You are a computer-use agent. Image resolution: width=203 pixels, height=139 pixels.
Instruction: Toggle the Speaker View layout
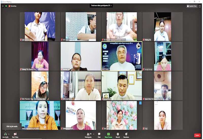tap(192, 6)
